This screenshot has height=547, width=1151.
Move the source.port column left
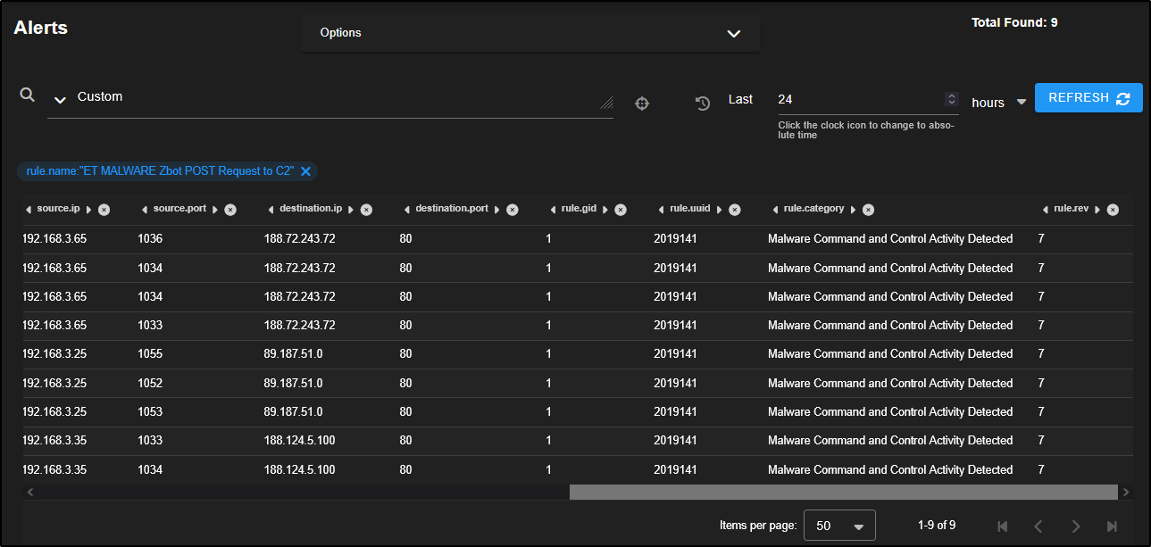coord(145,210)
